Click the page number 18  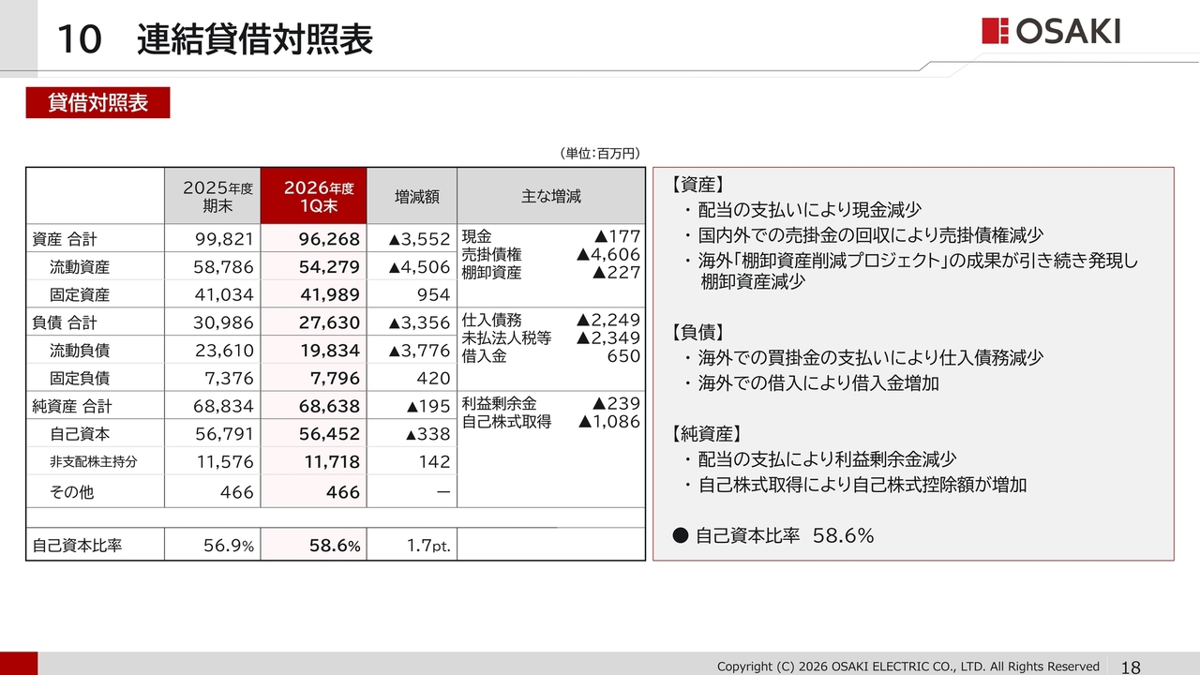pyautogui.click(x=1131, y=667)
